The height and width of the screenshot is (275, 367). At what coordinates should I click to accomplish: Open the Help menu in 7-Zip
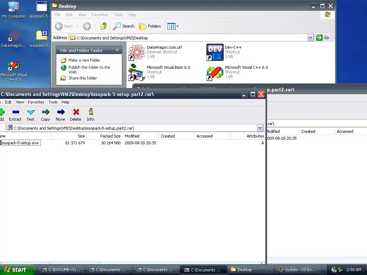point(65,102)
